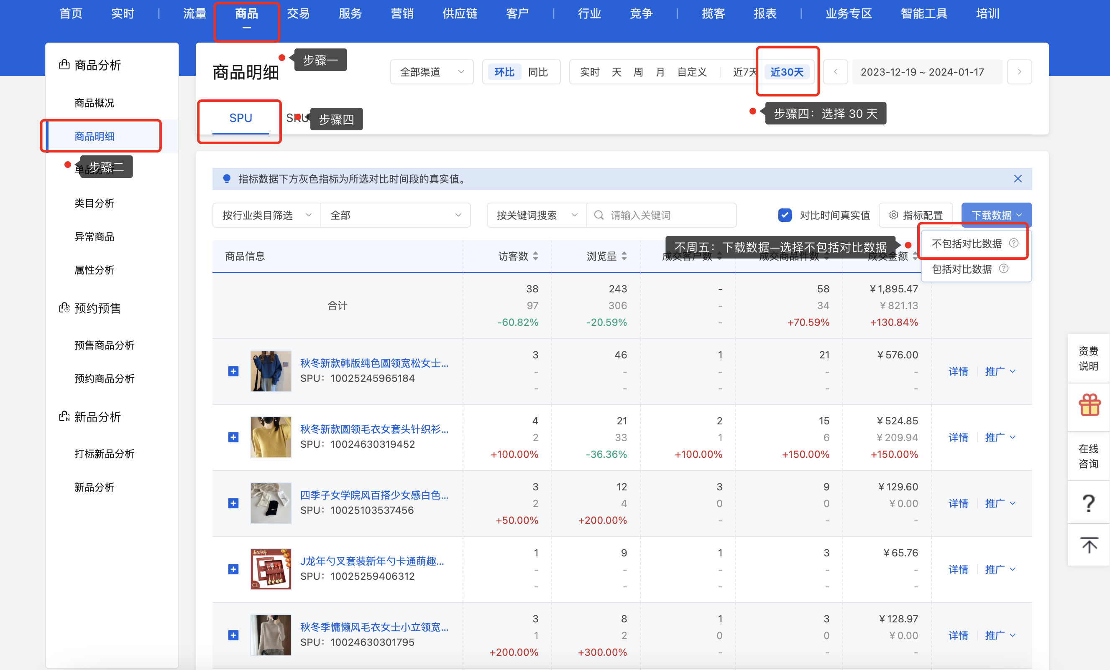Toggle the 对比时间真实值 checkbox

pos(784,215)
